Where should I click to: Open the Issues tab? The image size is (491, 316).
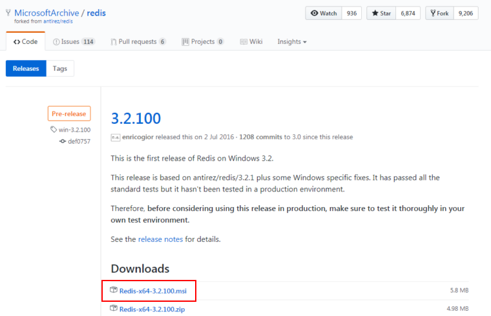pos(74,41)
